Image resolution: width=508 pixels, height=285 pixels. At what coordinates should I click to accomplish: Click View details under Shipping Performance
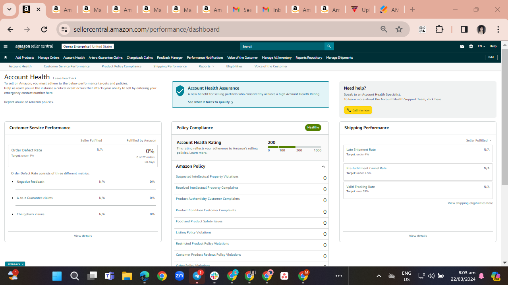tap(418, 236)
